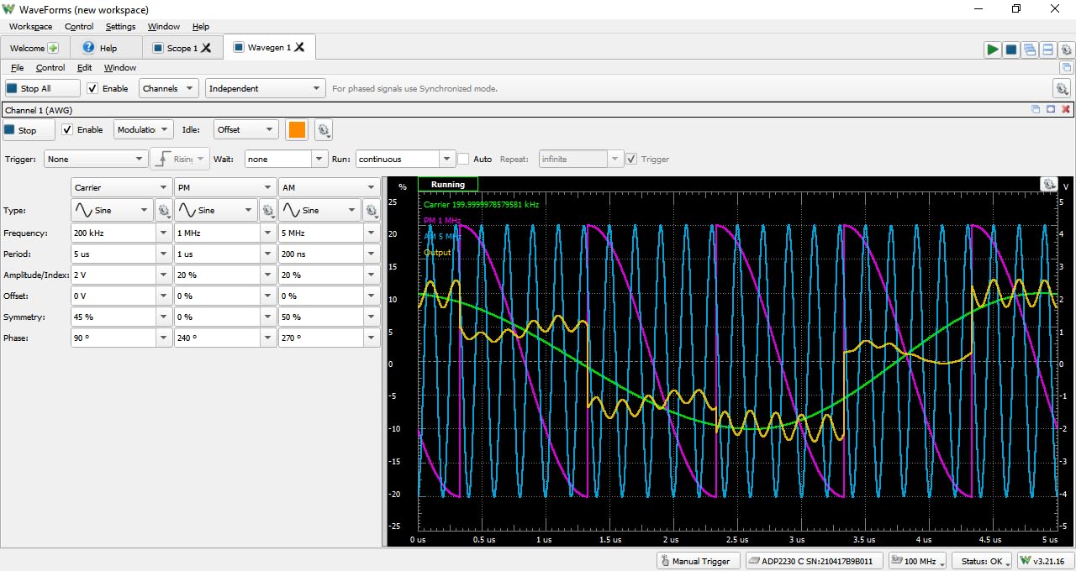Click gear icon beside Carrier Sine type
Screen dimensions: 1076x571
[164, 211]
